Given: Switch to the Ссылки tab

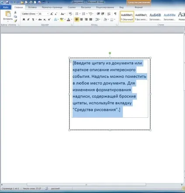Looking at the screenshot, I should pyautogui.click(x=72, y=7).
